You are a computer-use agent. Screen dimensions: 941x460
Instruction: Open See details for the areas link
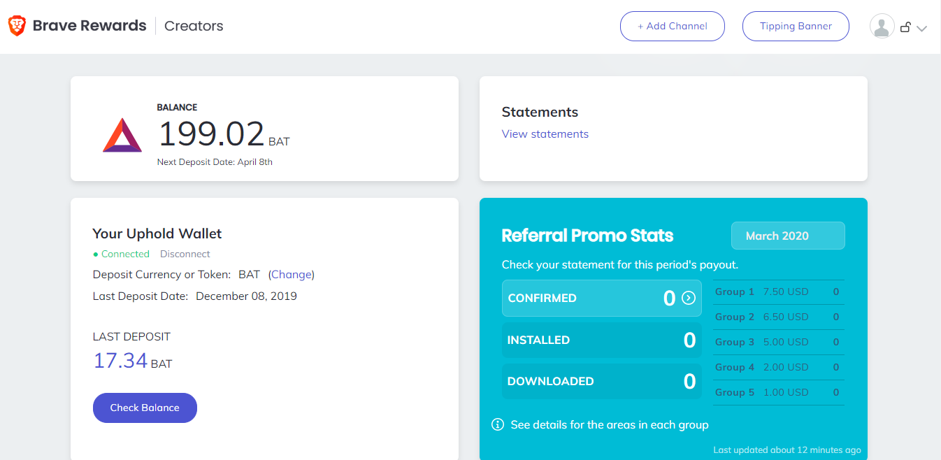(x=610, y=424)
